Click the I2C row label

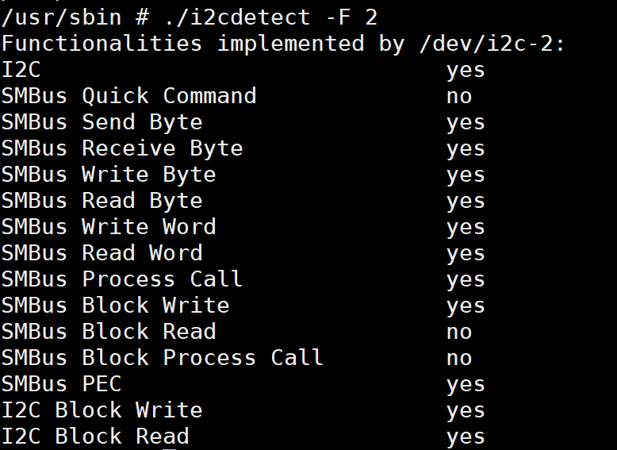21,70
